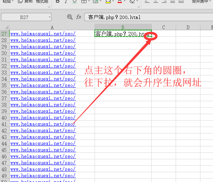This screenshot has width=213, height=182.
Task: Toggle bold formatting button
Action: coord(58,1)
